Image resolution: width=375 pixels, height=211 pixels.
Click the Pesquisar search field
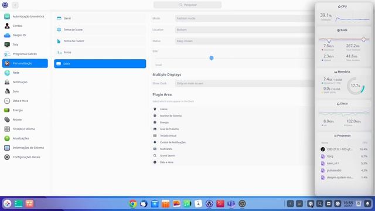[x=187, y=5]
